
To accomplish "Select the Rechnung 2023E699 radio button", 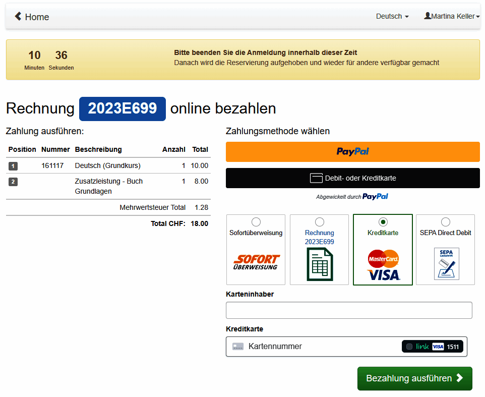I will pos(319,222).
